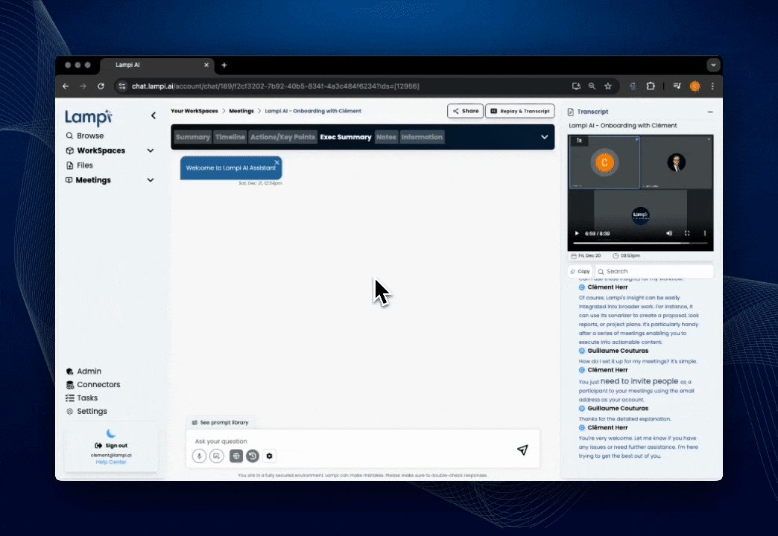Click the browser Back arrow
Image resolution: width=778 pixels, height=536 pixels.
coord(66,86)
